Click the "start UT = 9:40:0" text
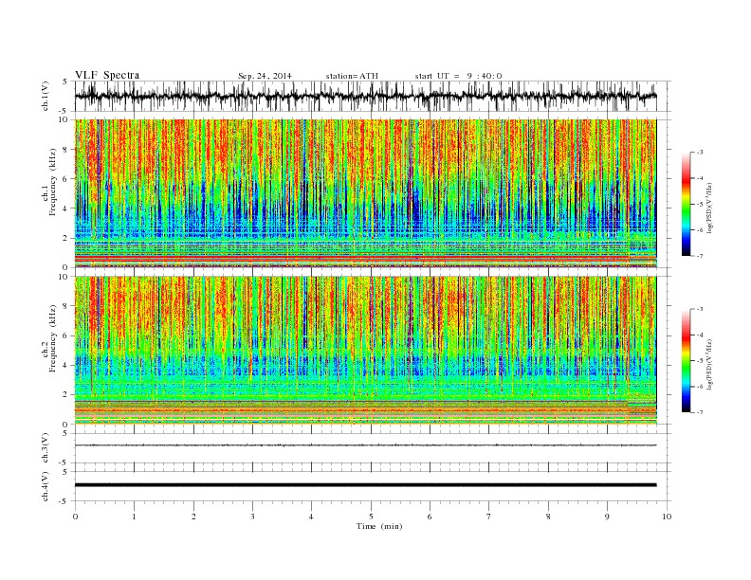 (x=458, y=76)
